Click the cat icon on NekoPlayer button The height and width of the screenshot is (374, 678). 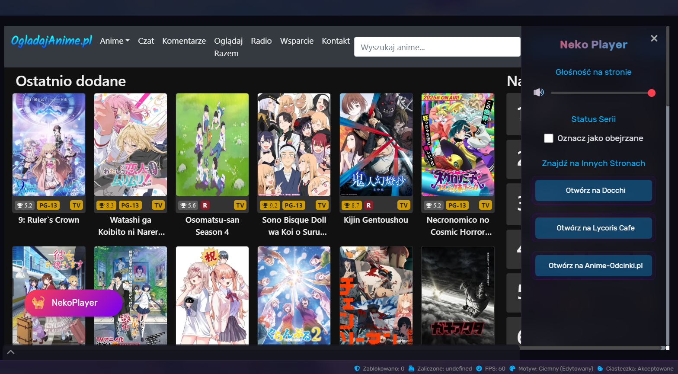point(38,303)
